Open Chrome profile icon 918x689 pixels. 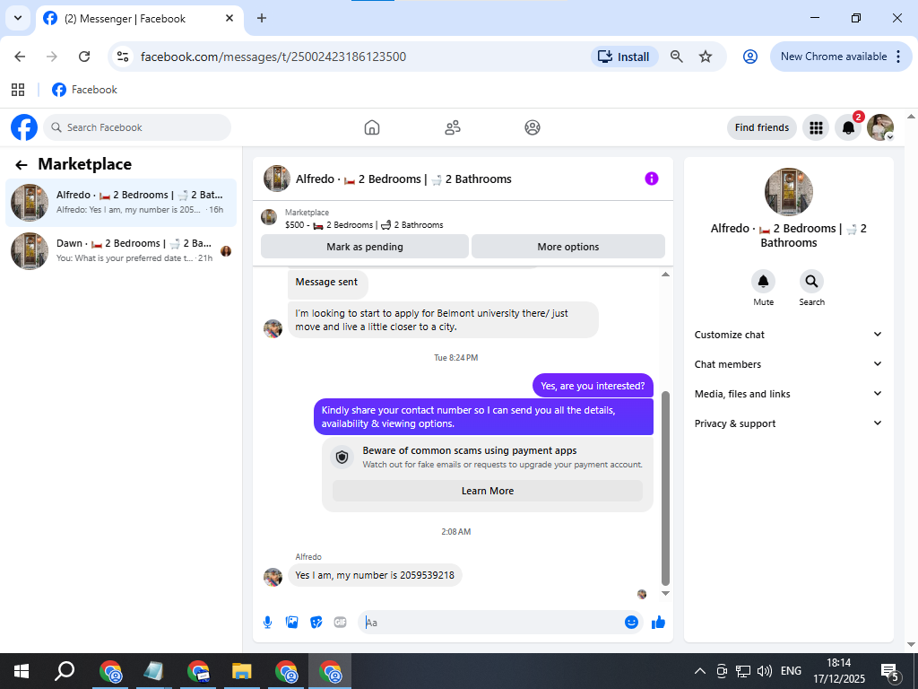pyautogui.click(x=750, y=57)
